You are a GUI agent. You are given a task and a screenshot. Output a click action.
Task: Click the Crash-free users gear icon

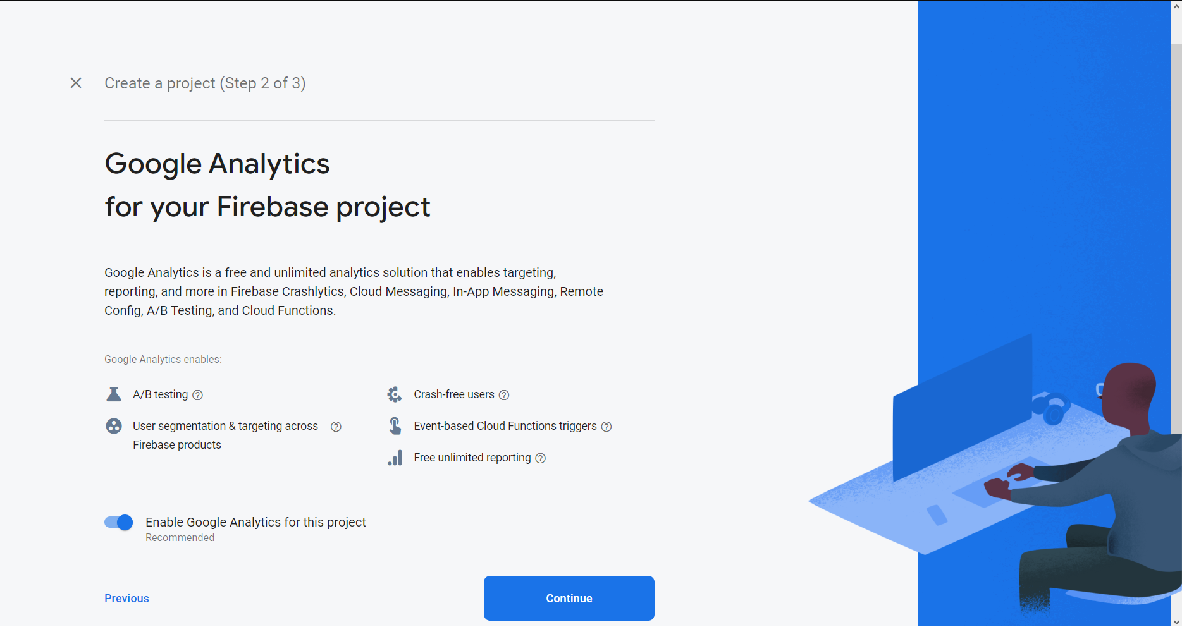coord(395,394)
